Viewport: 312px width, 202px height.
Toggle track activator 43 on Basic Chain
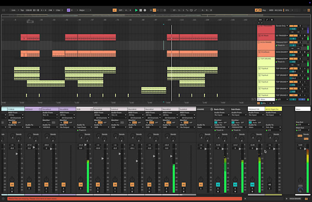click(x=218, y=185)
